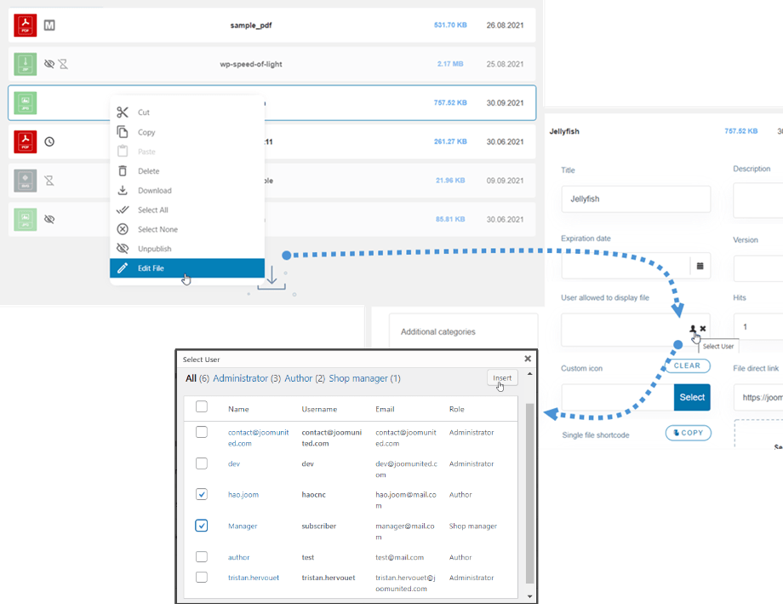Choose Download from the context menu
This screenshot has height=604, width=783.
click(x=186, y=191)
